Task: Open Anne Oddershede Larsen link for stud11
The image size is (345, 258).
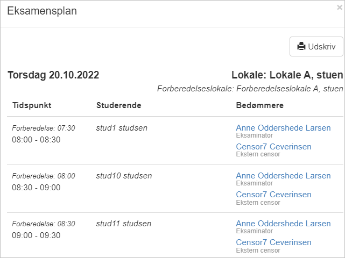Action: [283, 224]
